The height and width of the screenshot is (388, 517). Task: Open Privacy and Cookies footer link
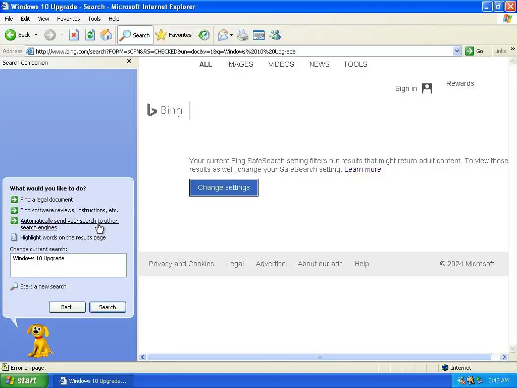coord(181,264)
